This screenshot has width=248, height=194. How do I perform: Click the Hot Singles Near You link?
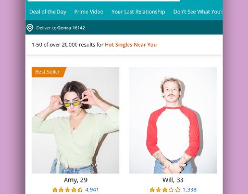(131, 45)
